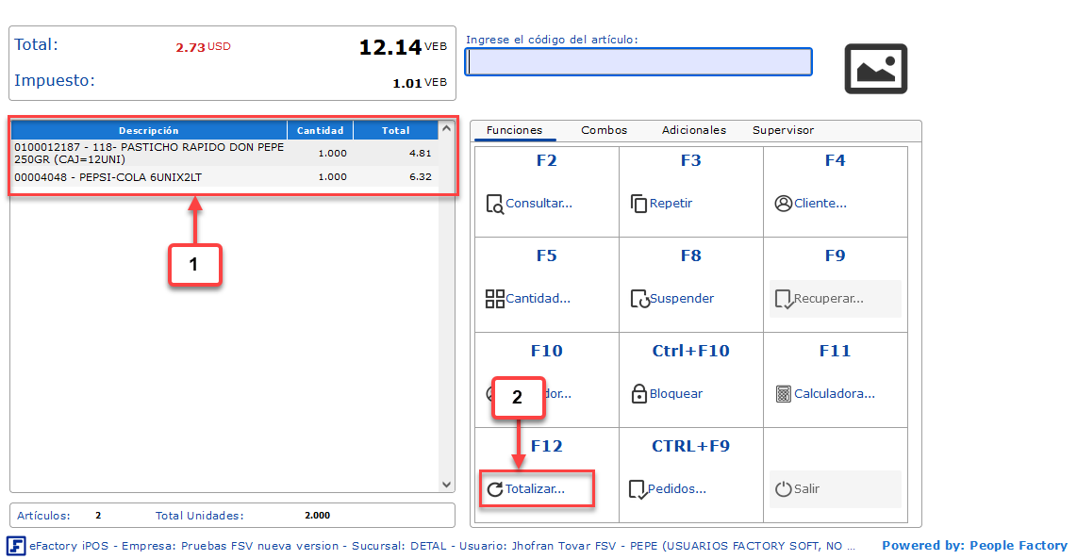Select the PEPSI-COLA 6UNIX2LT row
The height and width of the screenshot is (560, 1077).
pyautogui.click(x=224, y=177)
